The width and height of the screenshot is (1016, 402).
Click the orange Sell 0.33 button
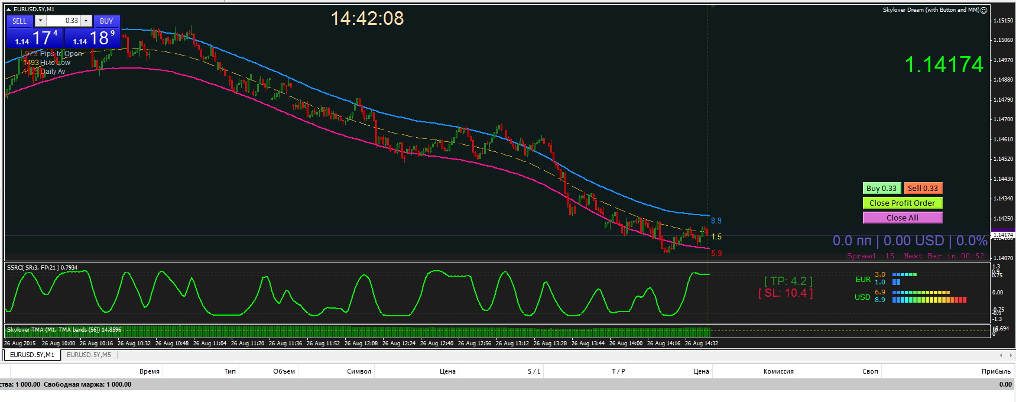[x=923, y=188]
